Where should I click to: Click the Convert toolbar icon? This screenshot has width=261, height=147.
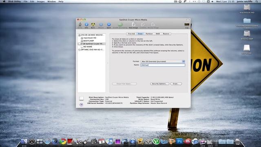[x=143, y=24]
